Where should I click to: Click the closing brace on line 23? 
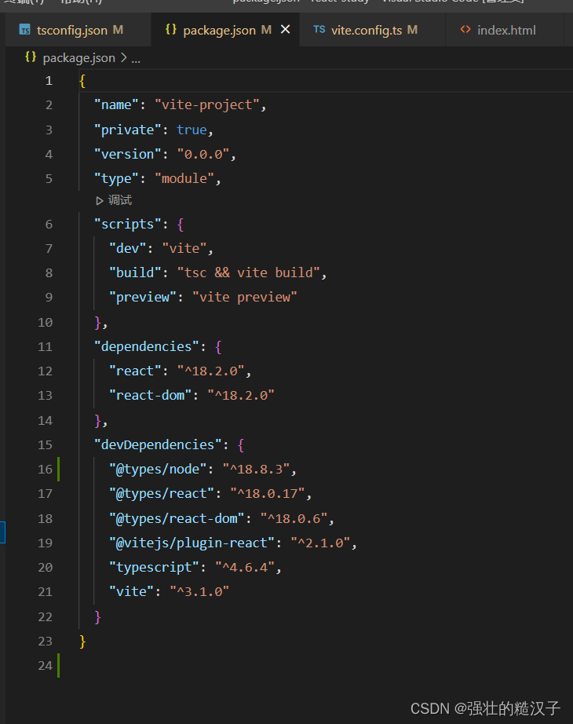coord(82,642)
